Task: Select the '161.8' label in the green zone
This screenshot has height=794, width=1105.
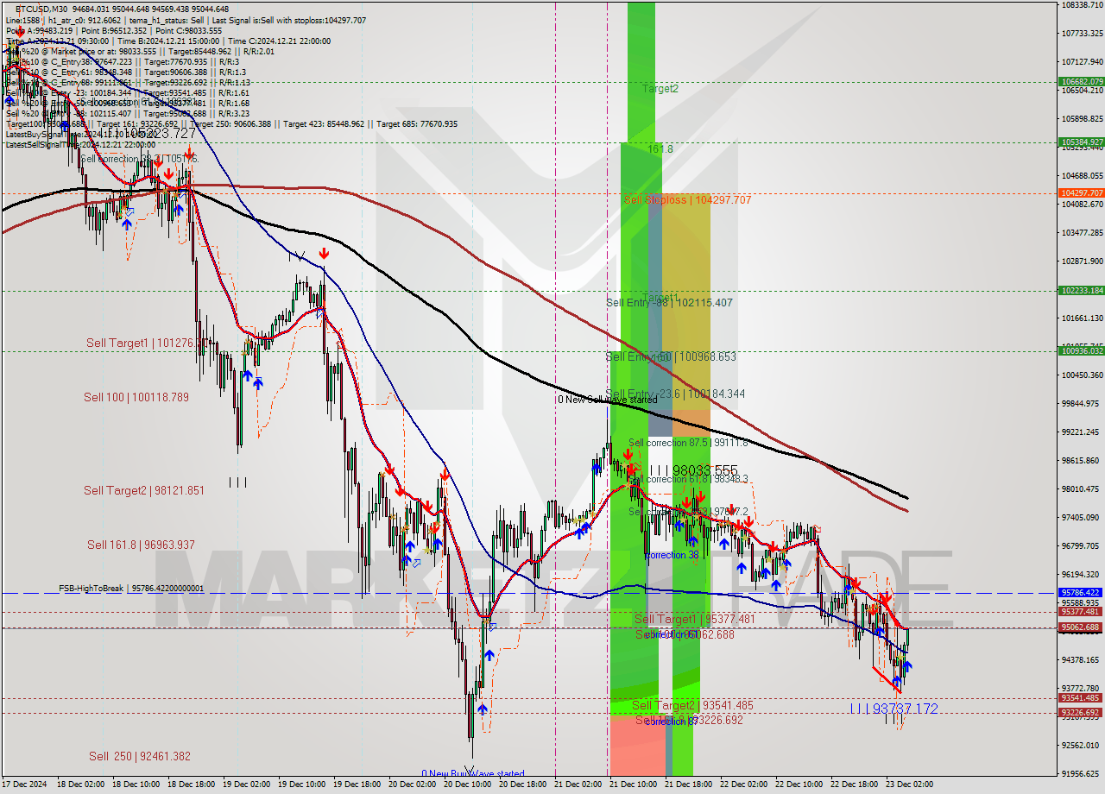Action: pyautogui.click(x=660, y=148)
